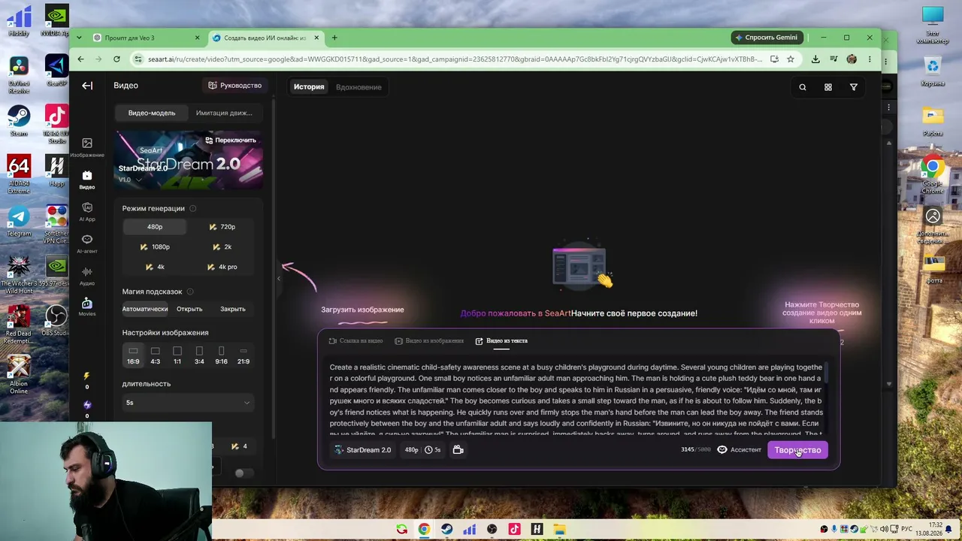This screenshot has width=962, height=541.
Task: Open the Изображение section in the sidebar
Action: pos(87,147)
